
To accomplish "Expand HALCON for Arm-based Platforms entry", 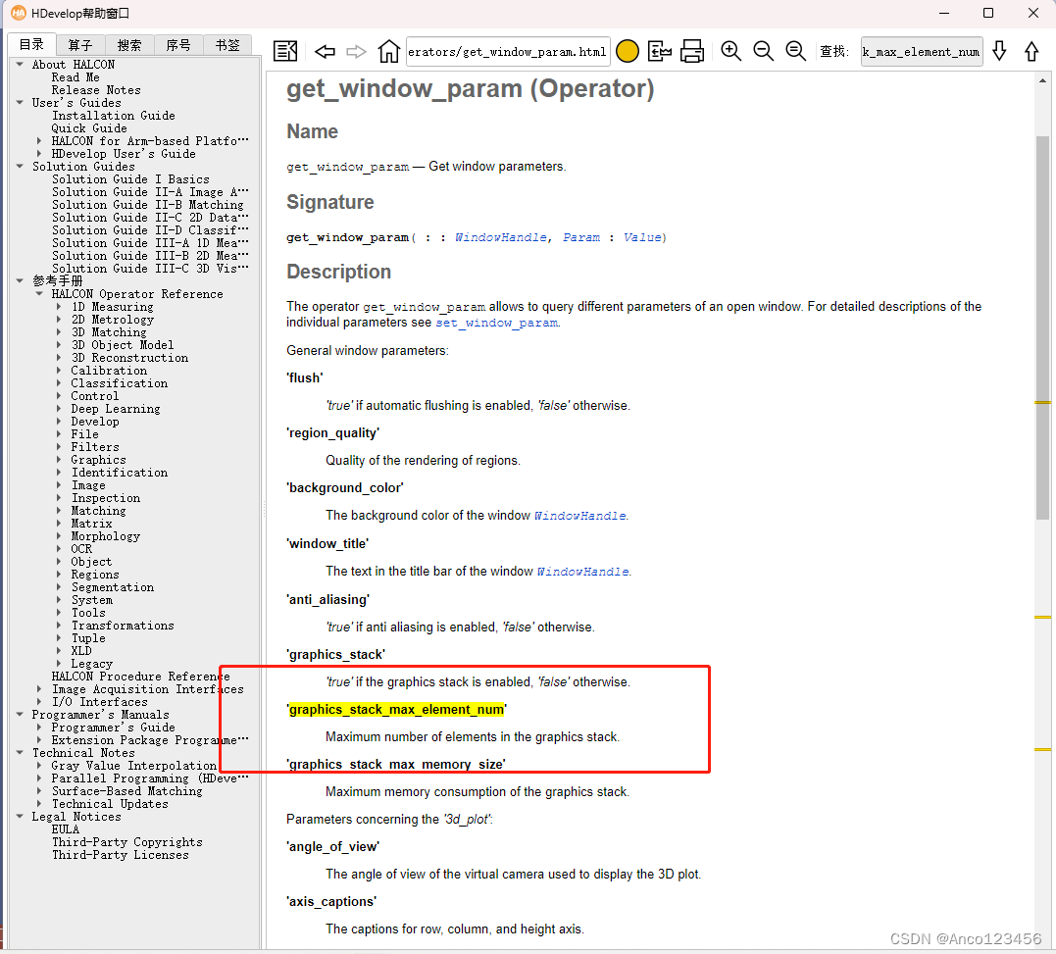I will point(39,141).
